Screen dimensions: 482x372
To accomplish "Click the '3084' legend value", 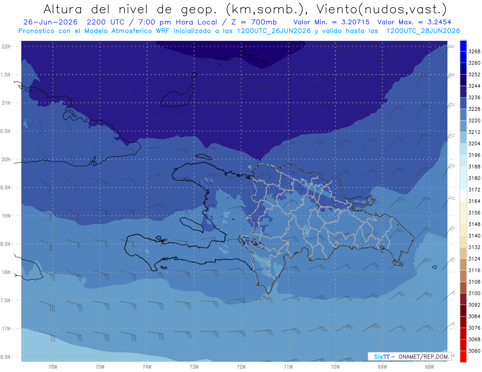I will point(474,316).
